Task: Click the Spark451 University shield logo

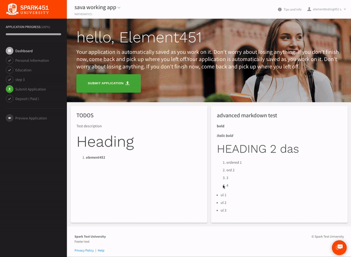Action: pyautogui.click(x=12, y=8)
